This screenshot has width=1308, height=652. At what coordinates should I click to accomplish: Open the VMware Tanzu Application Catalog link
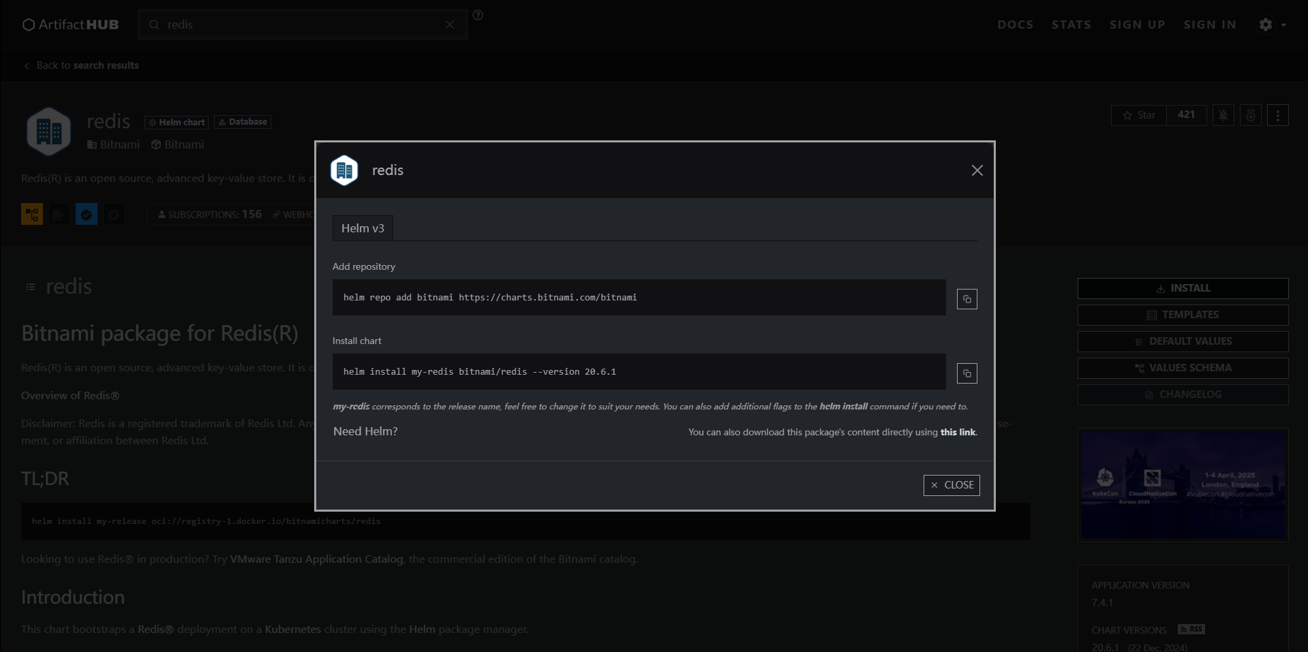click(316, 559)
